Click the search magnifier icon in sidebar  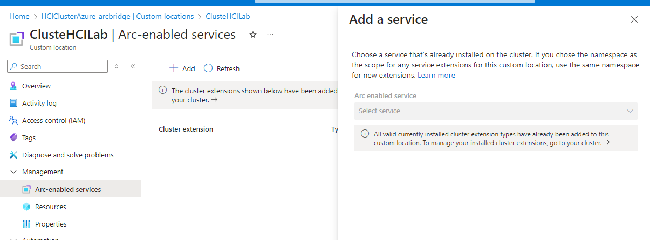point(14,66)
